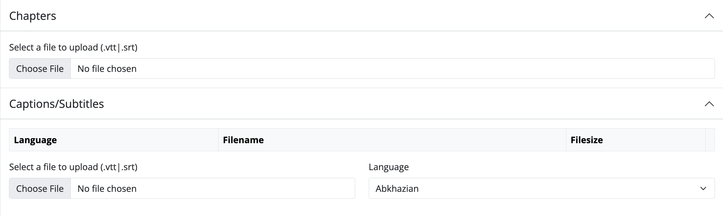The height and width of the screenshot is (216, 723).
Task: Click blank area of Chapters header bar
Action: coord(373,16)
